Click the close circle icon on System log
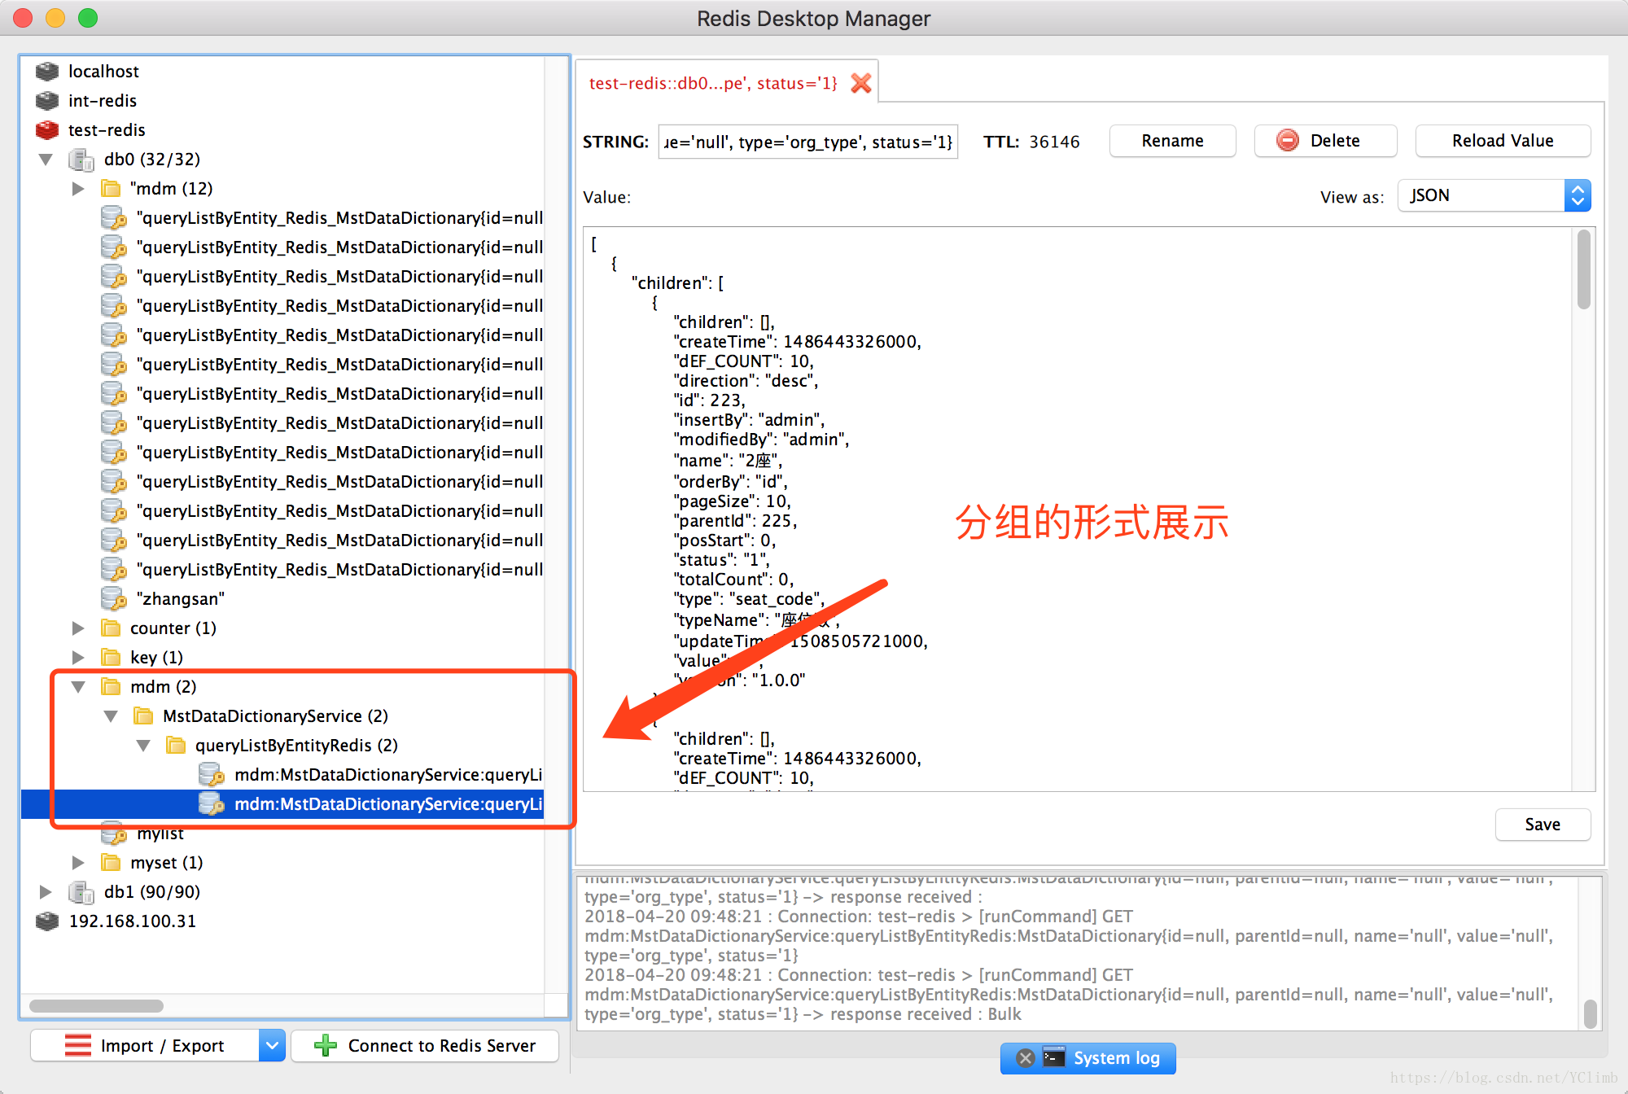 [1026, 1058]
